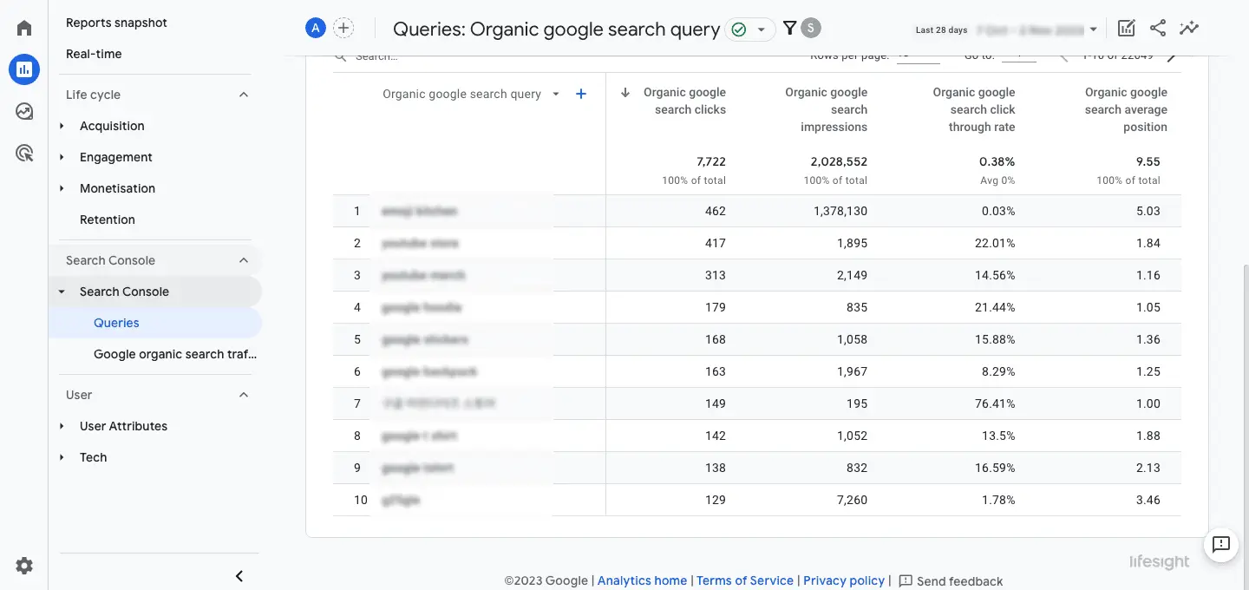
Task: Click the grey 'S' filter badge
Action: pos(811,28)
